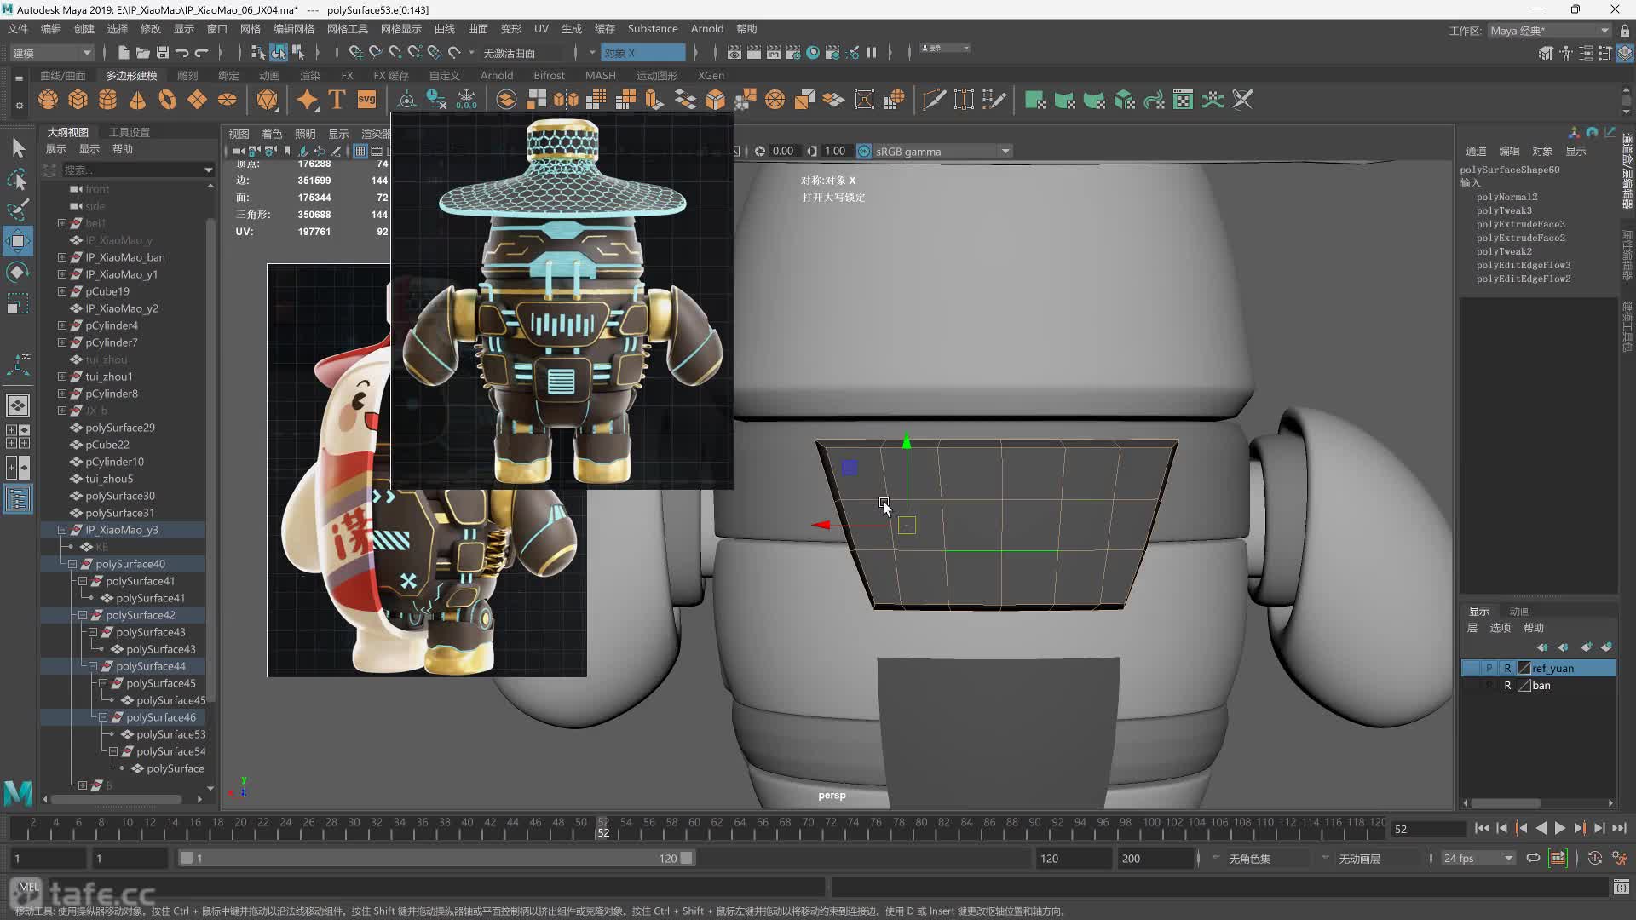The width and height of the screenshot is (1636, 920).
Task: Click the Mirror shelf icon
Action: coord(566,100)
